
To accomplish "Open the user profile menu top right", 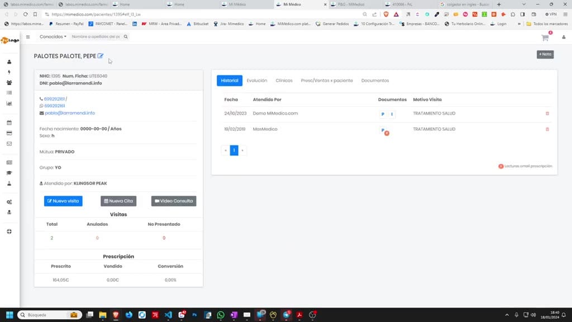I will (x=564, y=37).
